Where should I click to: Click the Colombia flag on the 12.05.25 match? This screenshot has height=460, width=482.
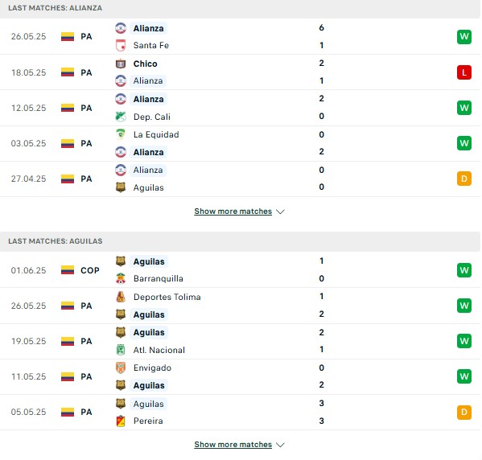tap(68, 108)
